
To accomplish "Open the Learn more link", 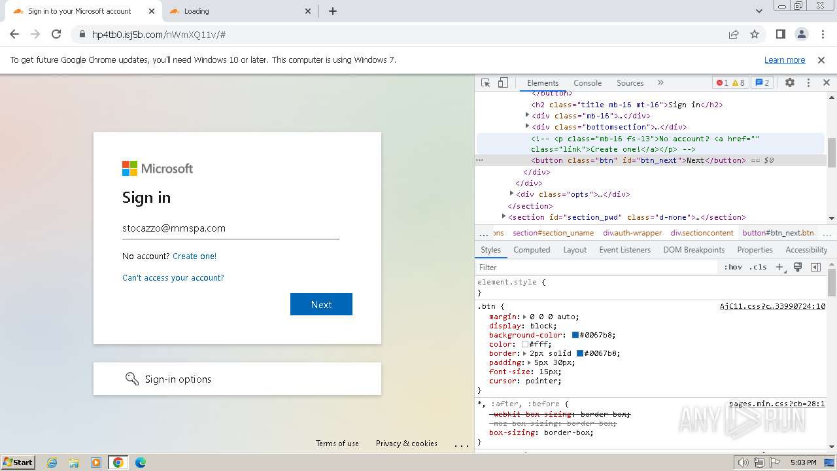I will 785,60.
